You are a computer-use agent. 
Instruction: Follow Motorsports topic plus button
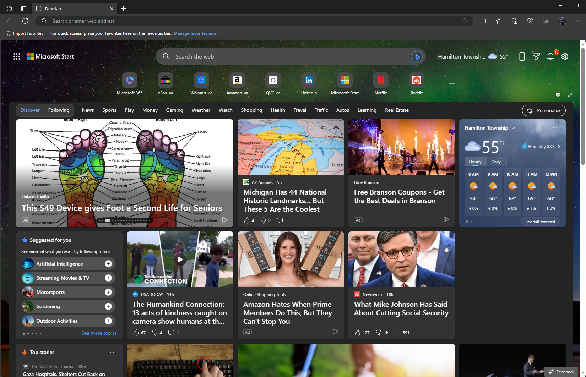click(x=108, y=292)
